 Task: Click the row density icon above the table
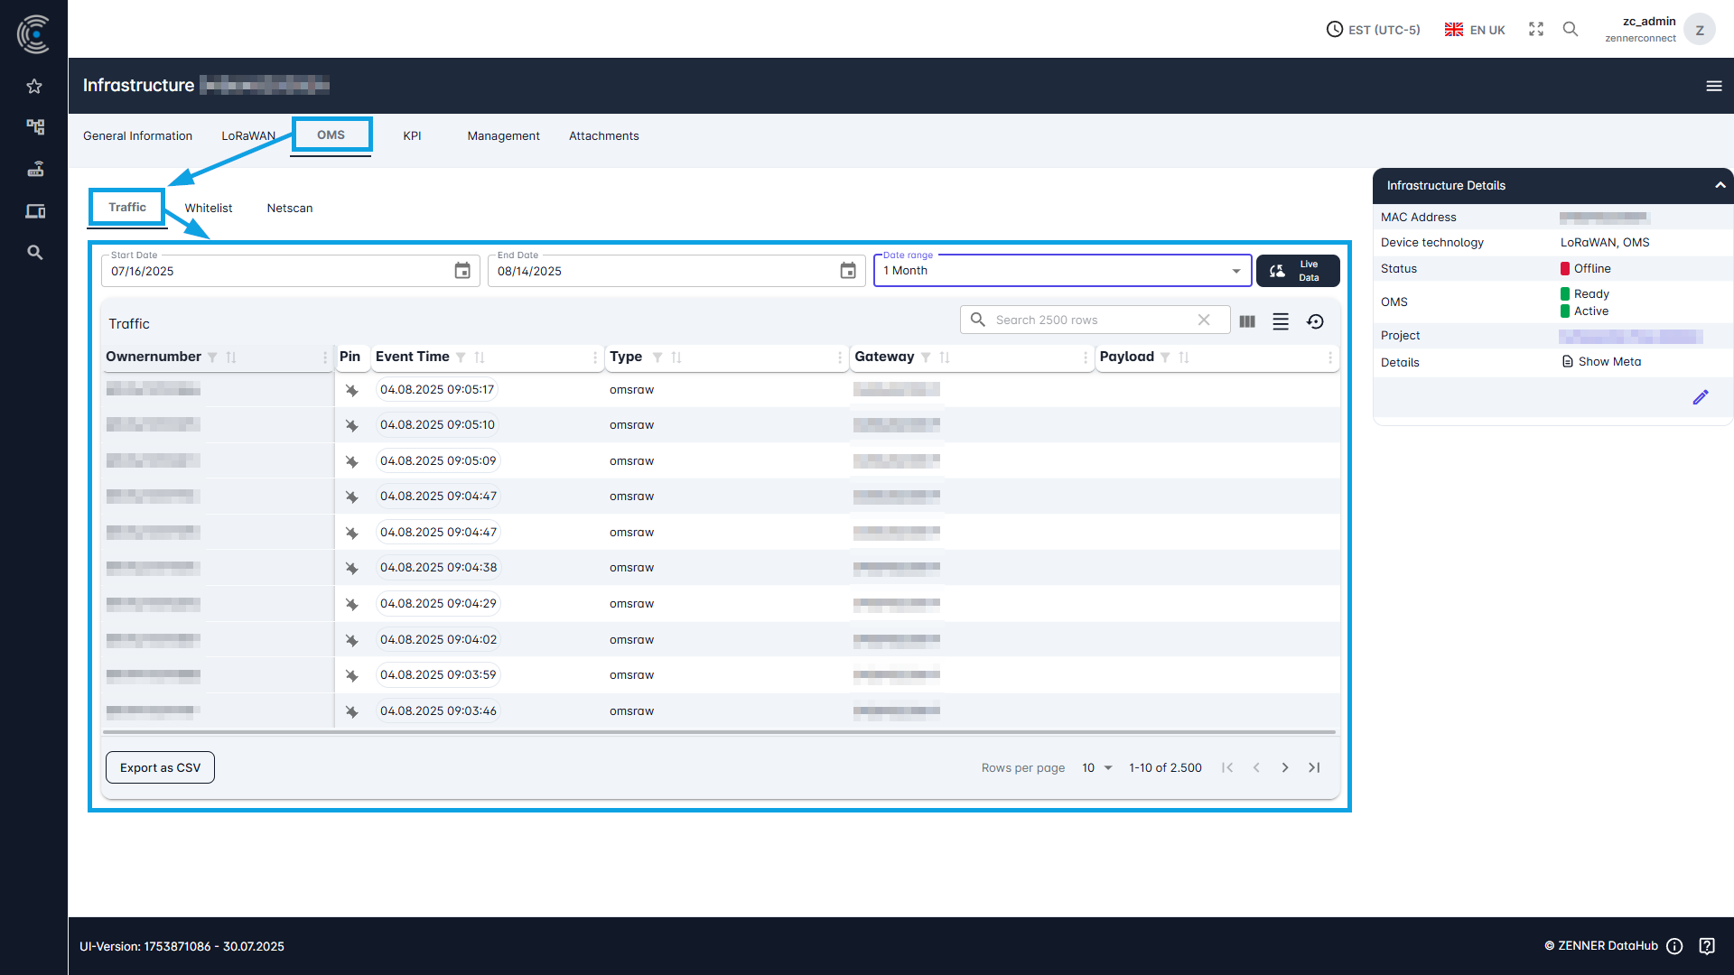click(x=1281, y=320)
